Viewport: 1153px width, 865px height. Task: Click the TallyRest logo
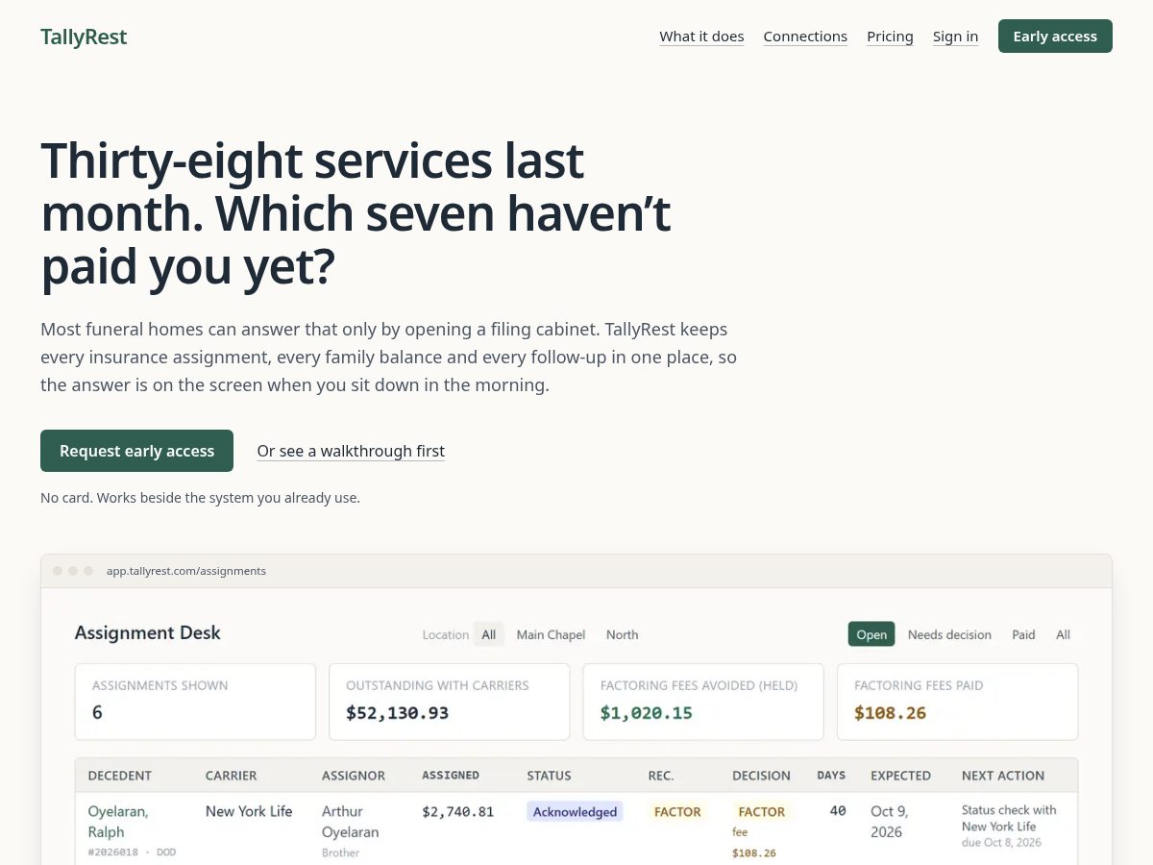84,37
